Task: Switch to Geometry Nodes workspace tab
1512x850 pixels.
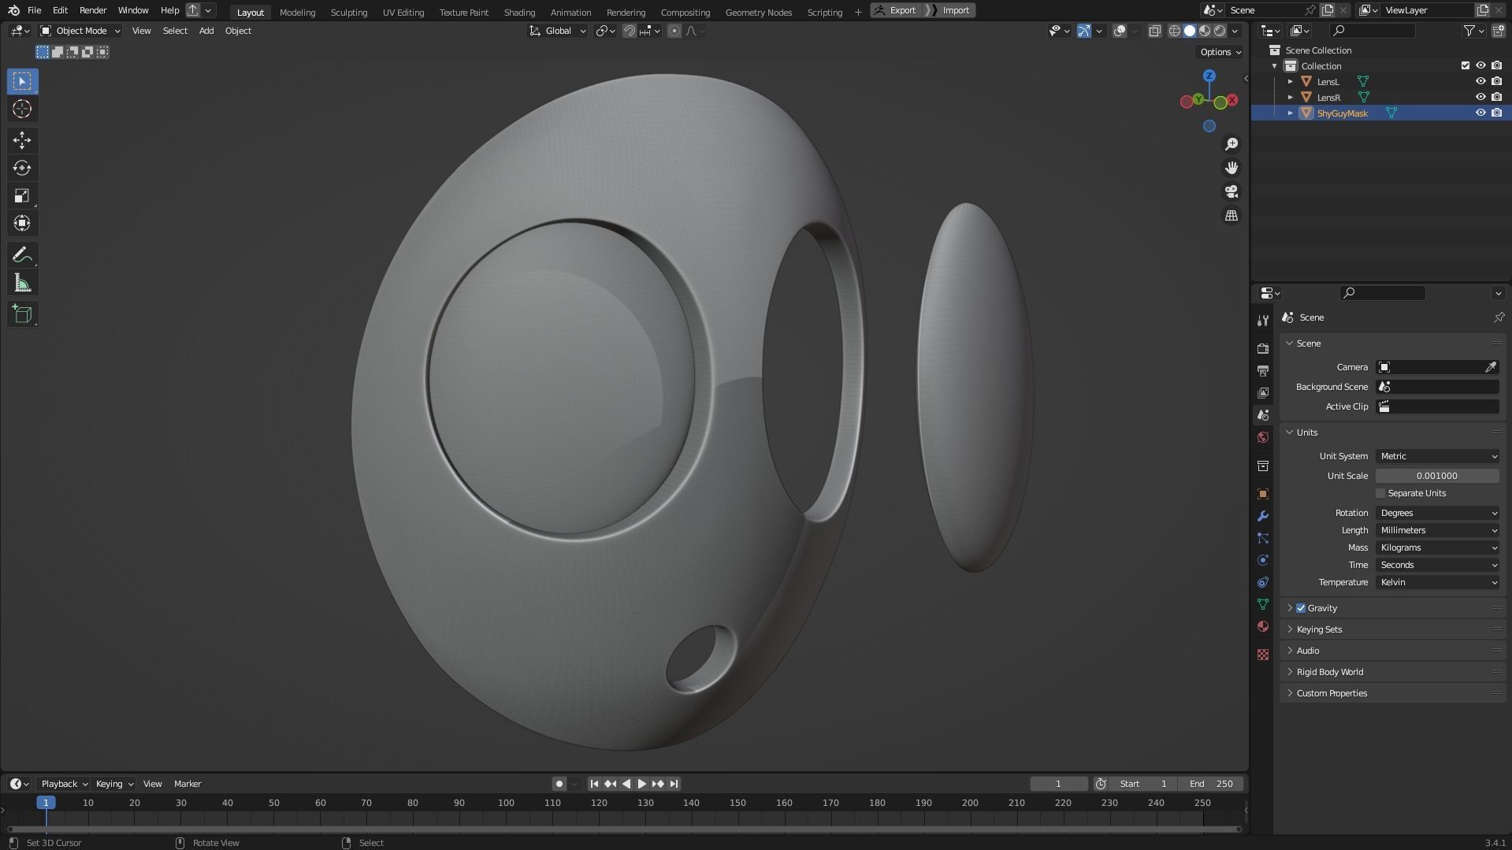Action: (758, 12)
